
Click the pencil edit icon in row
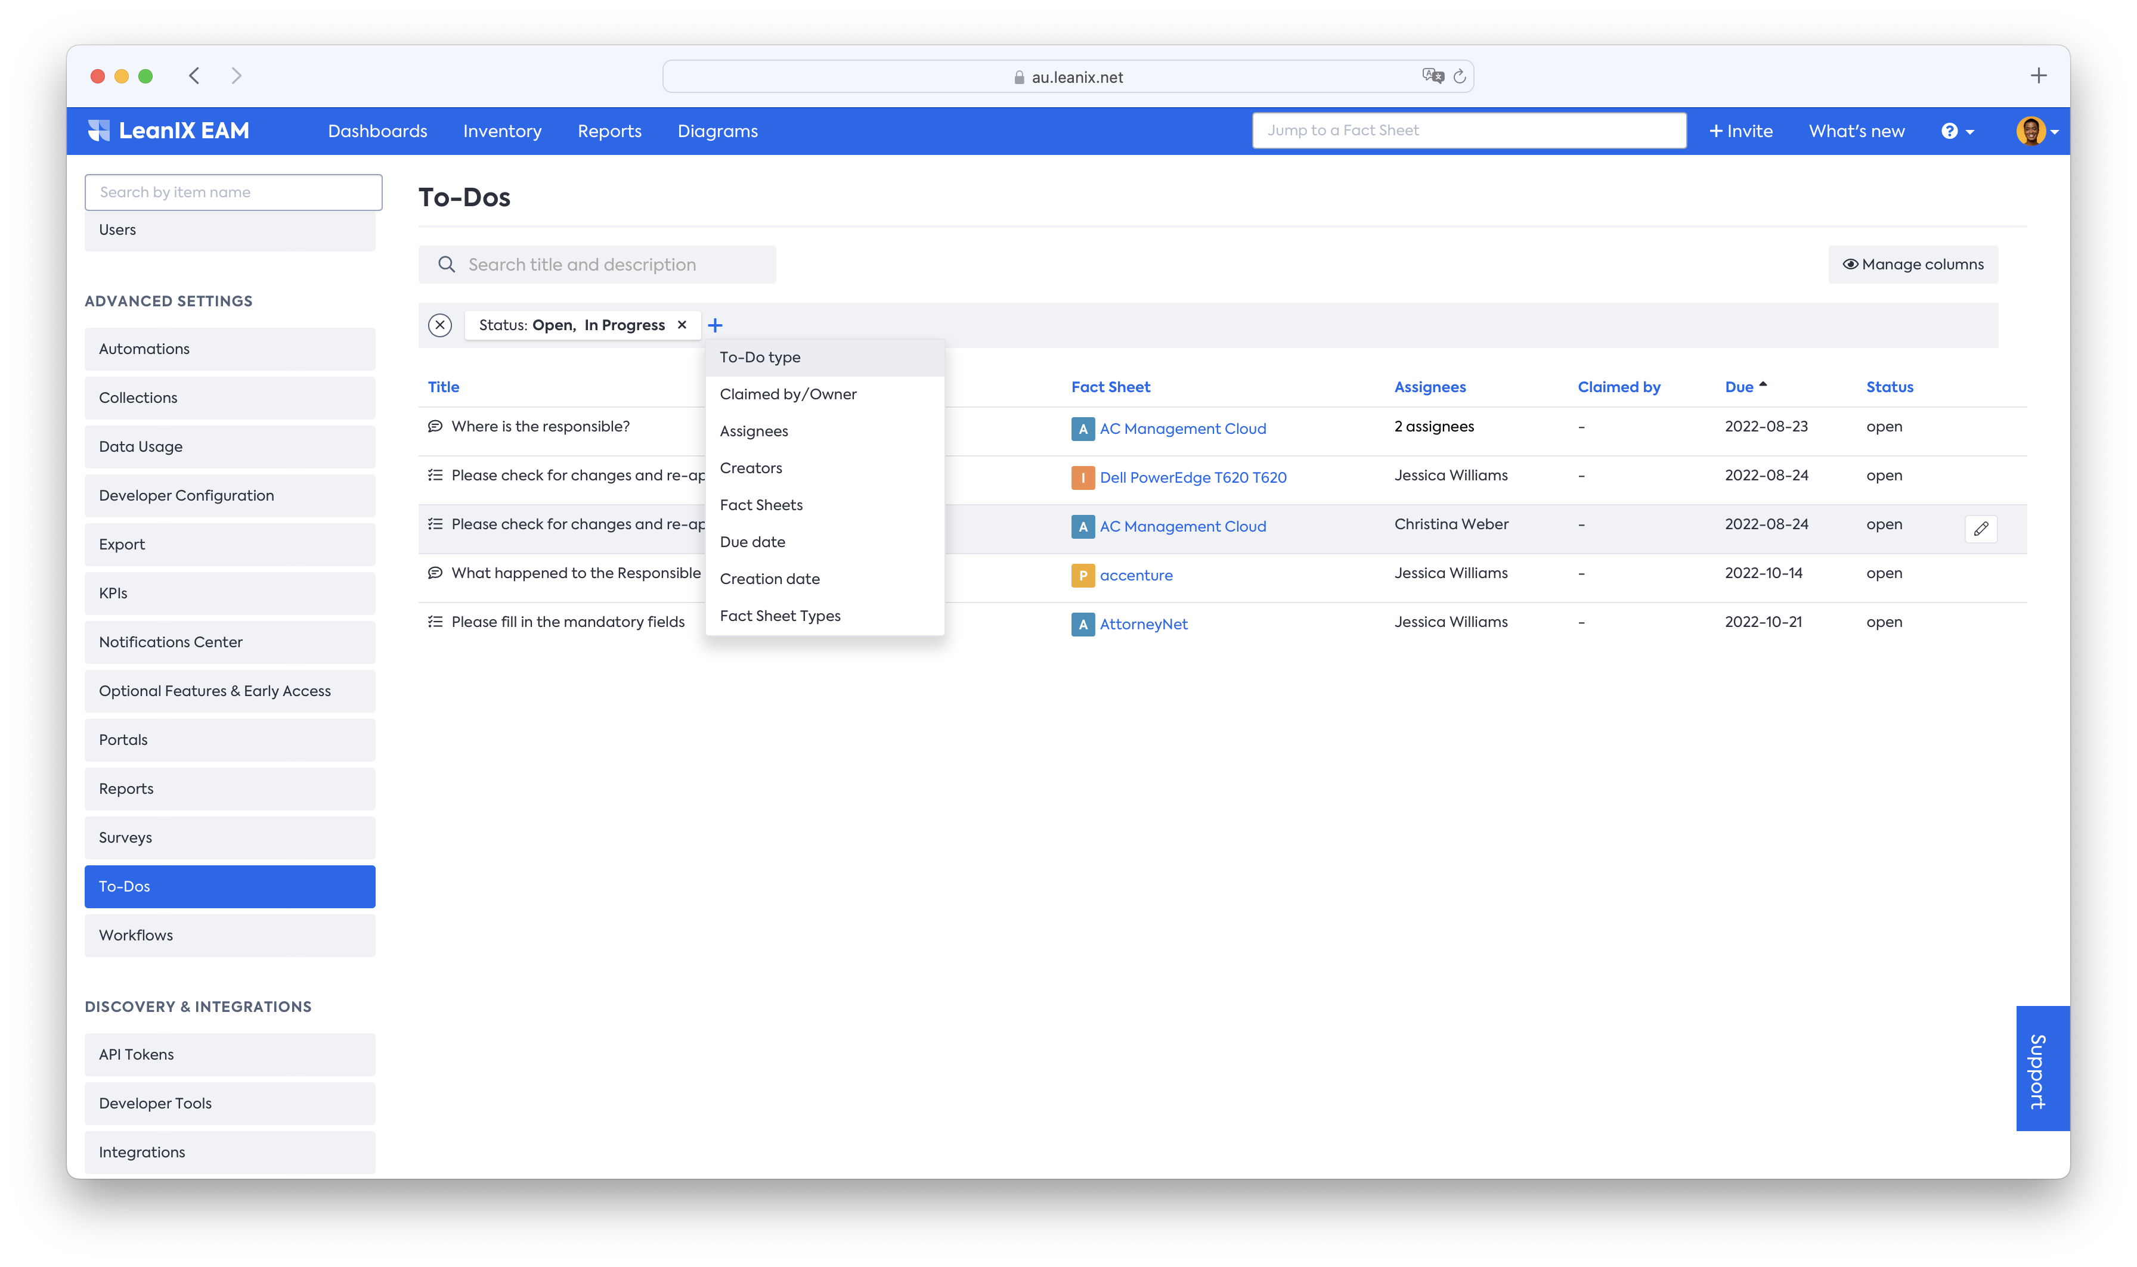click(x=1981, y=529)
